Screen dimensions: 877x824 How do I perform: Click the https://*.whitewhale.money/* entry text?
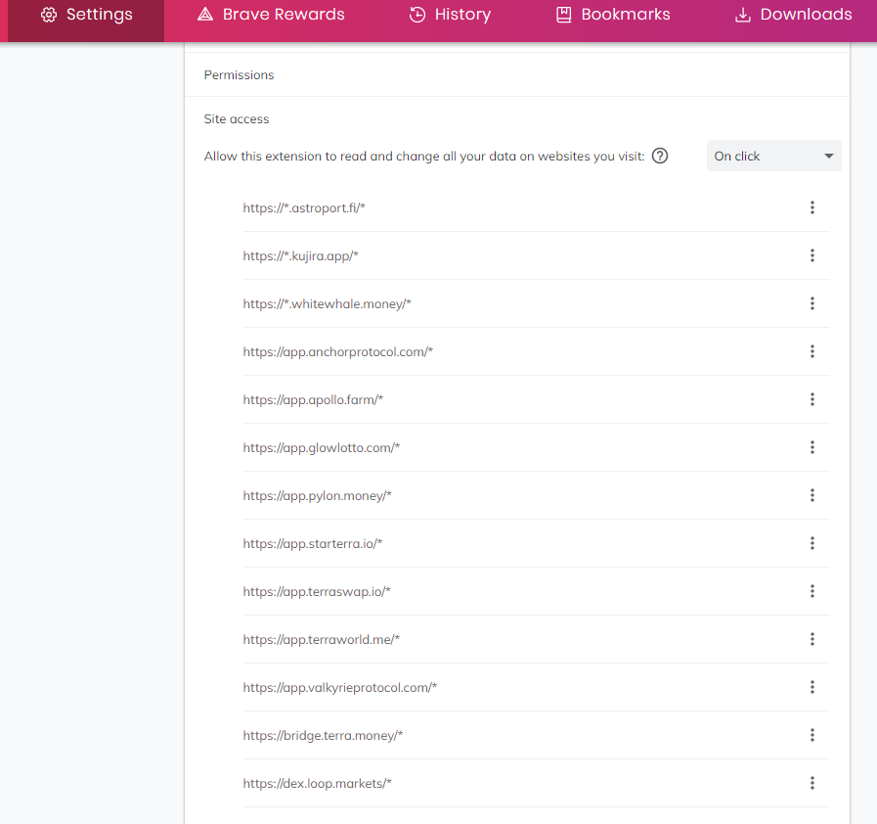tap(327, 304)
